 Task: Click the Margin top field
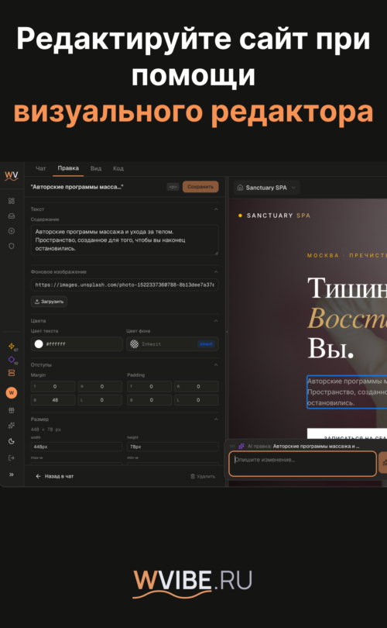pyautogui.click(x=53, y=387)
